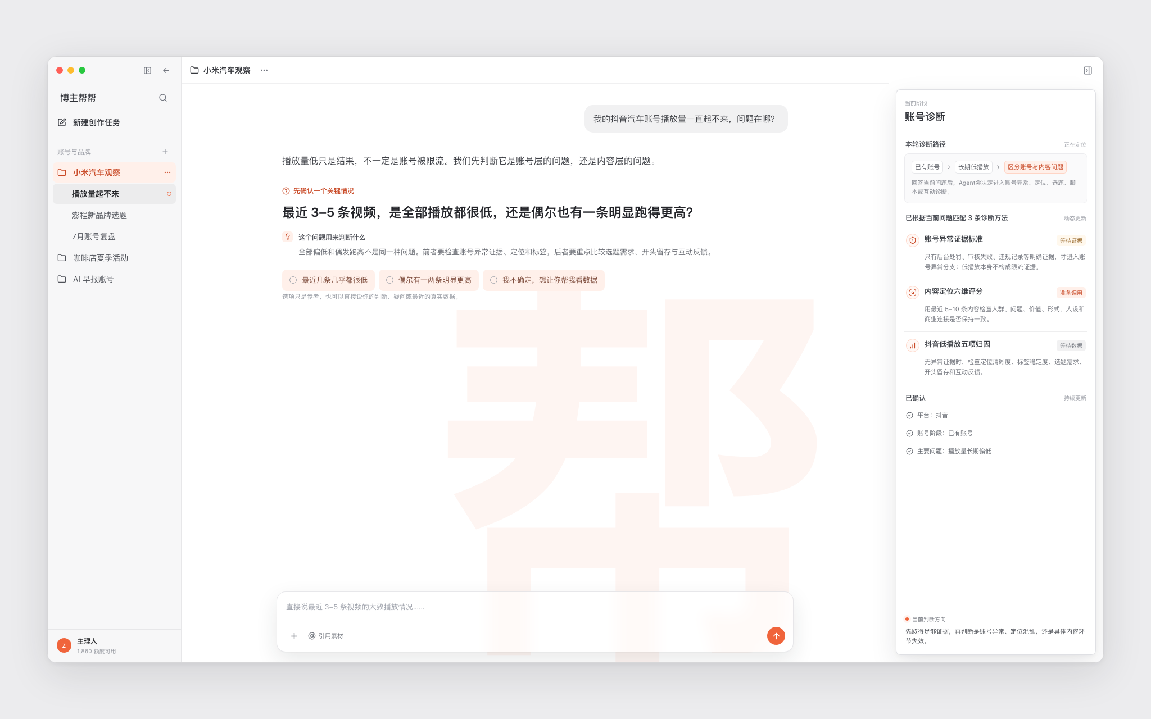Viewport: 1151px width, 719px height.
Task: Click check icon next to 主要问题
Action: pos(909,451)
